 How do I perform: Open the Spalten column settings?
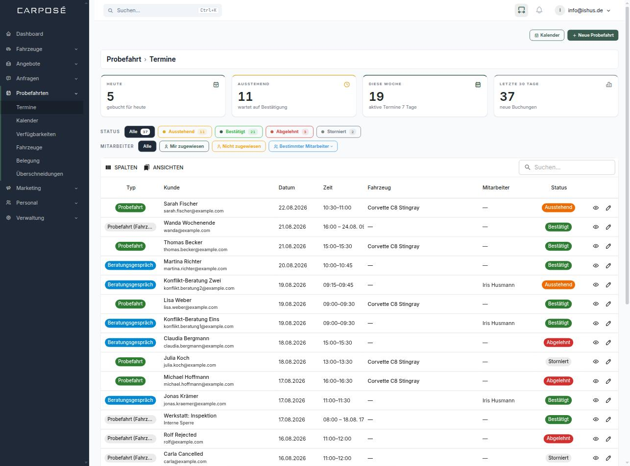(121, 167)
